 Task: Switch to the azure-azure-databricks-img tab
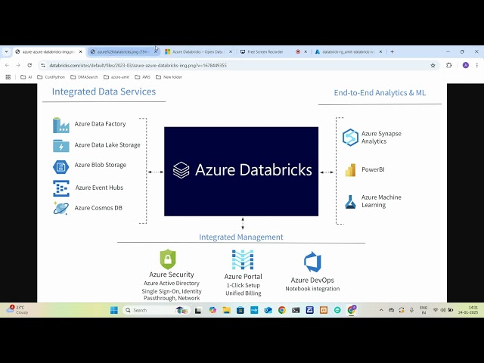48,52
